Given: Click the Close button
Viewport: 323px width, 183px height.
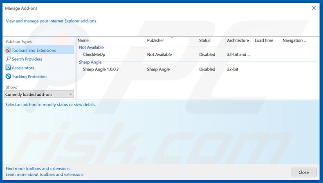Looking at the screenshot, I should click(x=303, y=172).
